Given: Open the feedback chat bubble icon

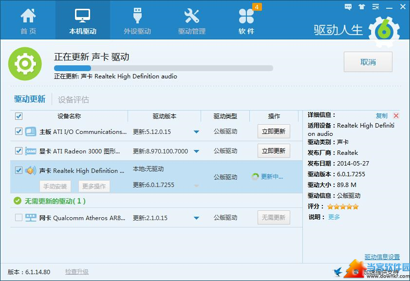Looking at the screenshot, I should click(348, 7).
